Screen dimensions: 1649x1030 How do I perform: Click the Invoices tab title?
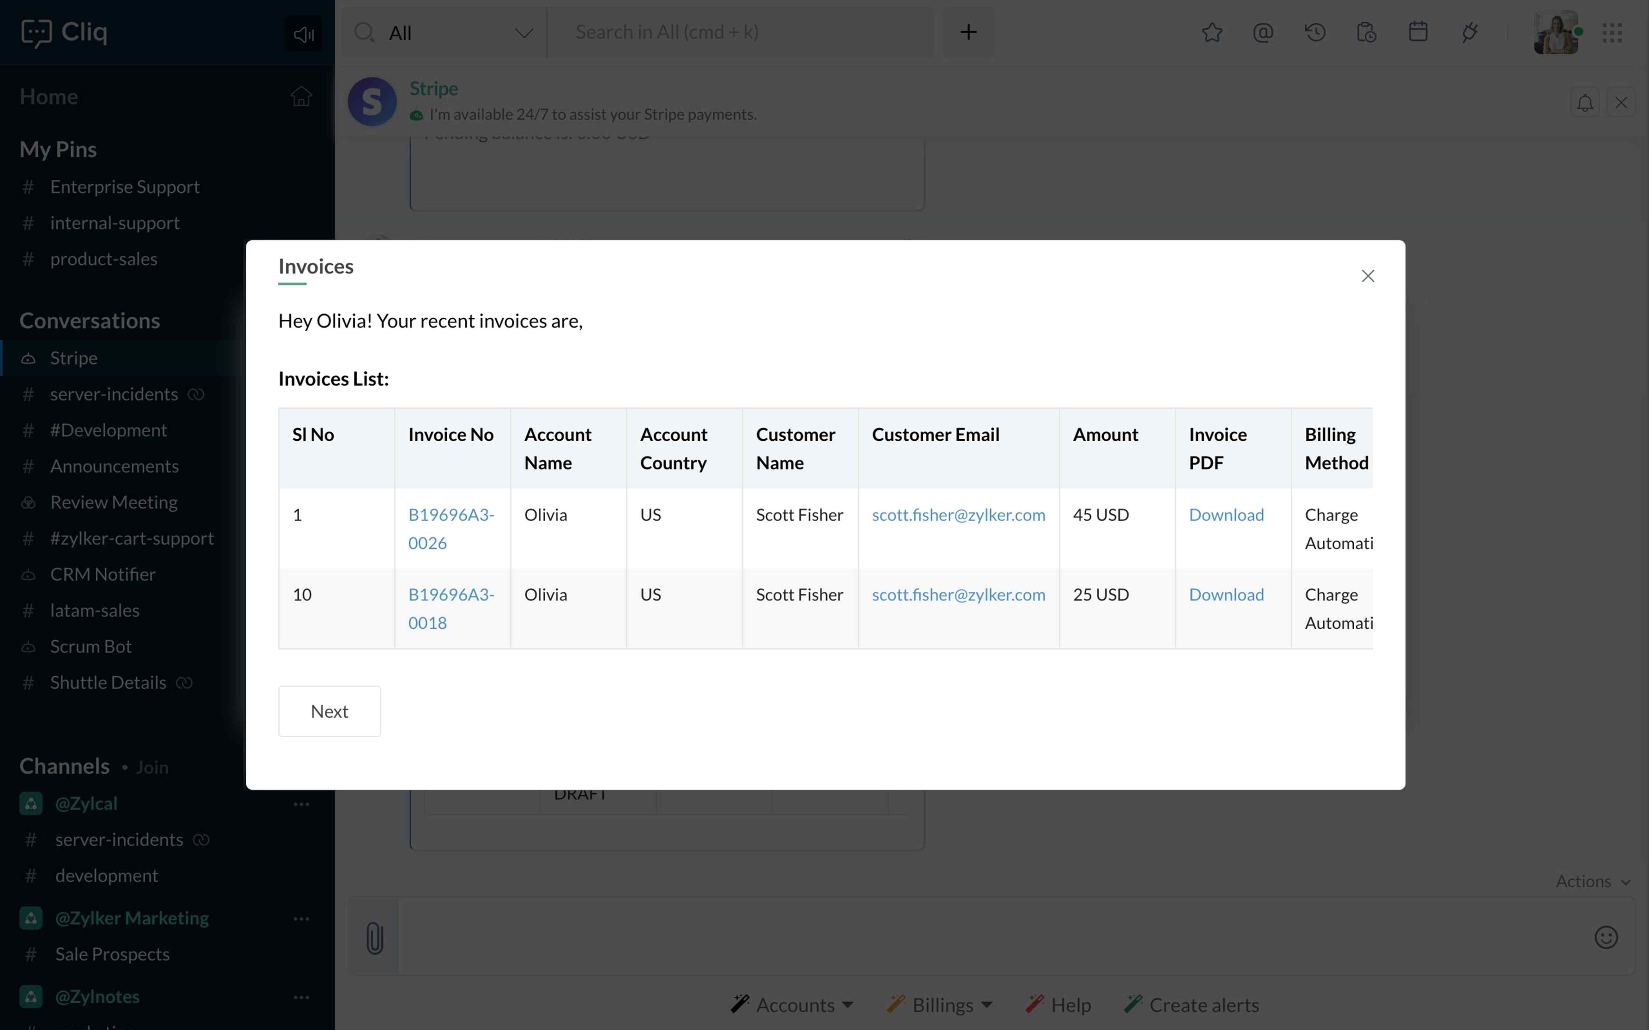(316, 267)
